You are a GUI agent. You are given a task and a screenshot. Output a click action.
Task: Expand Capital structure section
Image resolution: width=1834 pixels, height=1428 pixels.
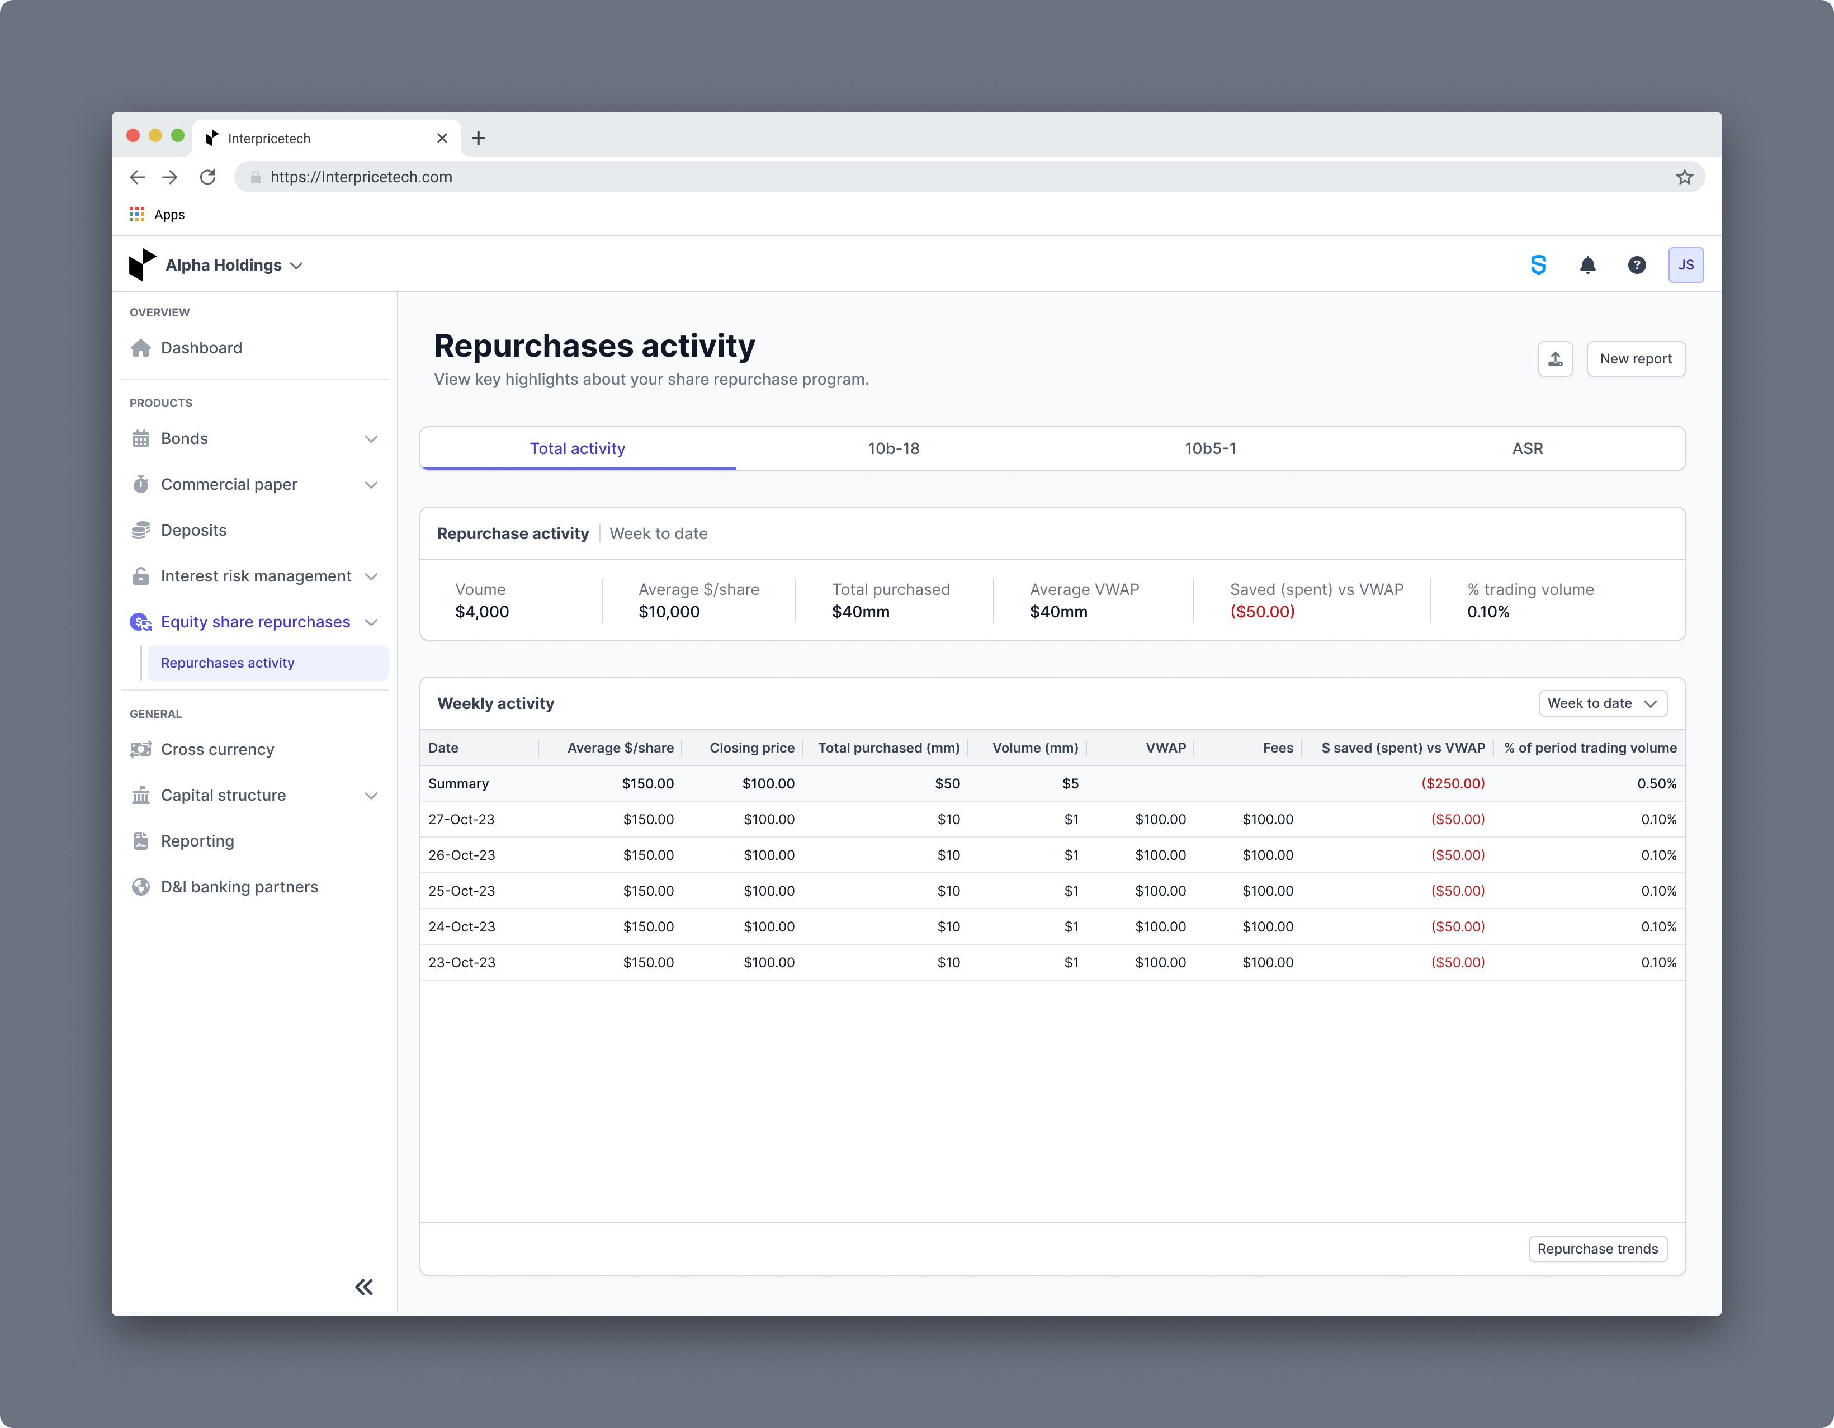(x=371, y=796)
